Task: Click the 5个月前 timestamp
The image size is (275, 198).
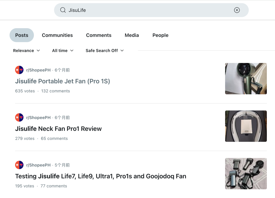Action: tap(62, 165)
